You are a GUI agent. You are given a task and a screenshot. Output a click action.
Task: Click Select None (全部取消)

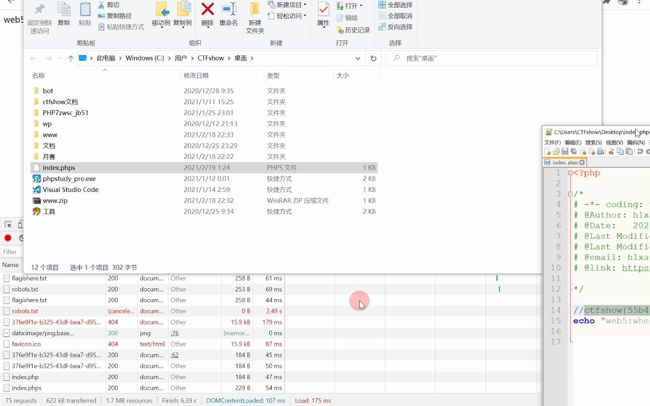click(395, 16)
